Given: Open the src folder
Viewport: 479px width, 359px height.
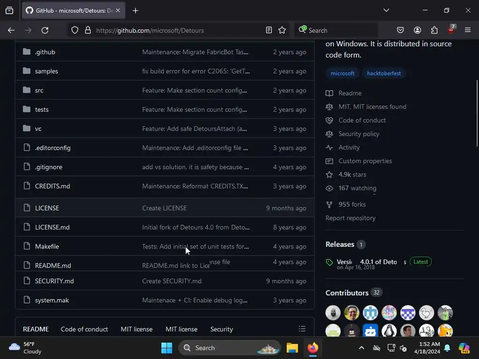Looking at the screenshot, I should tap(39, 90).
